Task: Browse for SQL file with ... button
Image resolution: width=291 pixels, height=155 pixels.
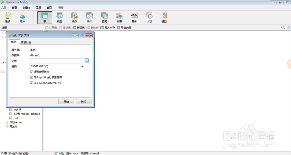Action: [87, 61]
